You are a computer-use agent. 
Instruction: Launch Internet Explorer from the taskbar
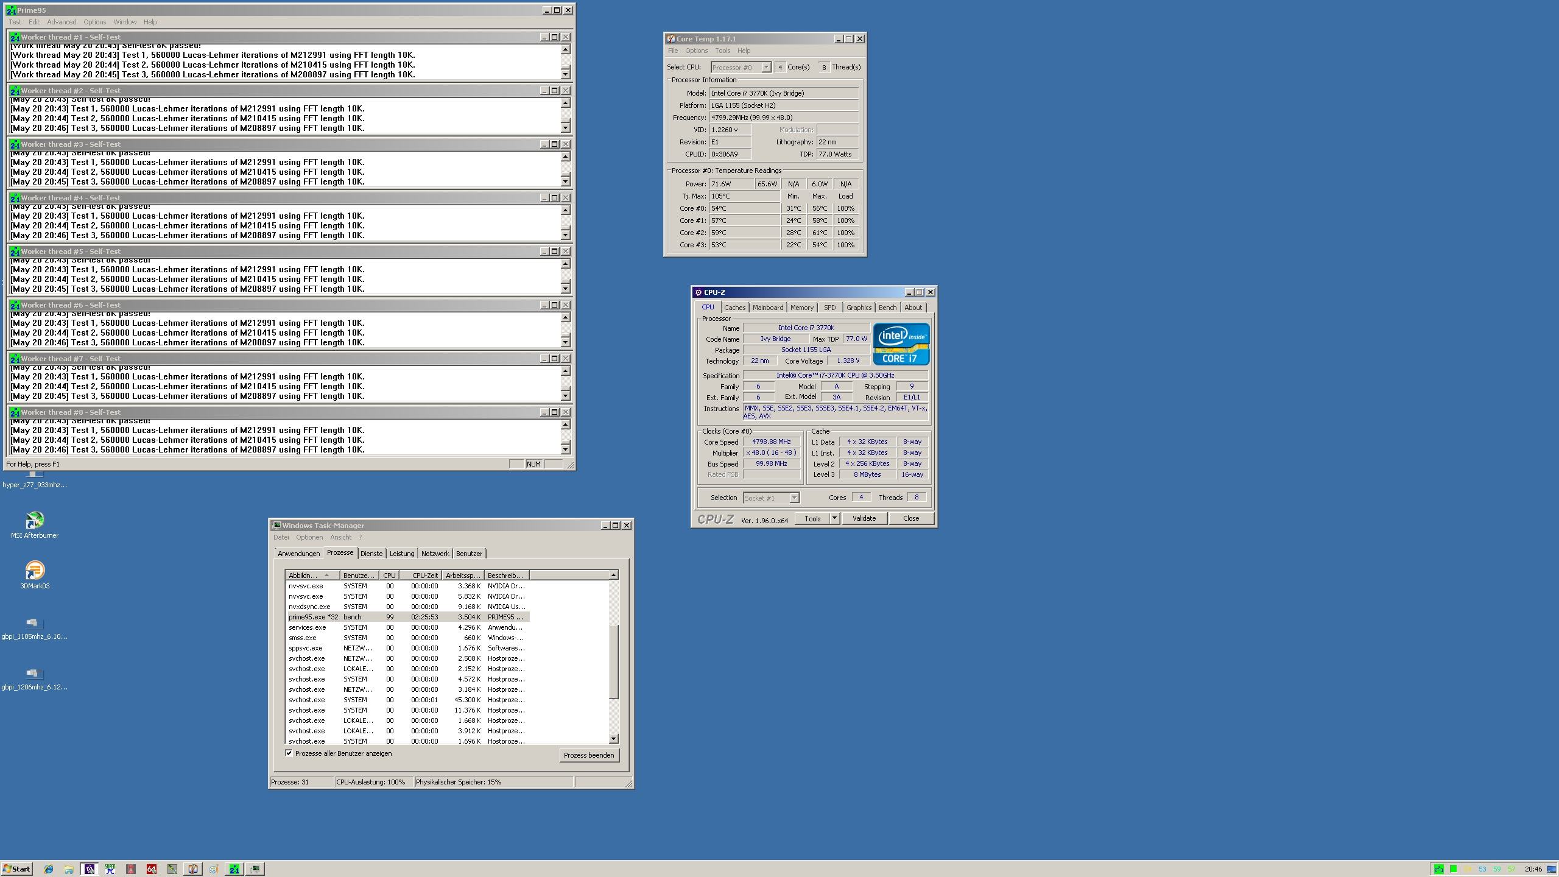pos(49,869)
